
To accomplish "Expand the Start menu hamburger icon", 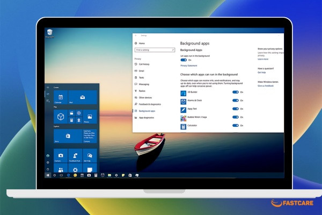I will (x=48, y=88).
